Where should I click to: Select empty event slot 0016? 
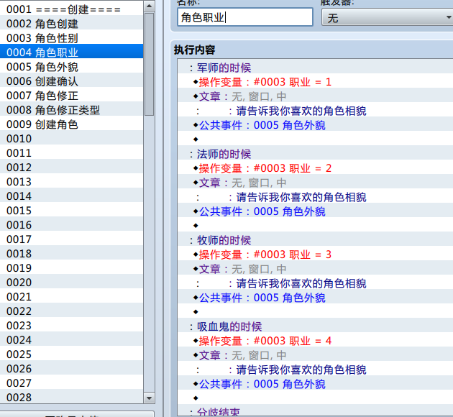coord(71,225)
